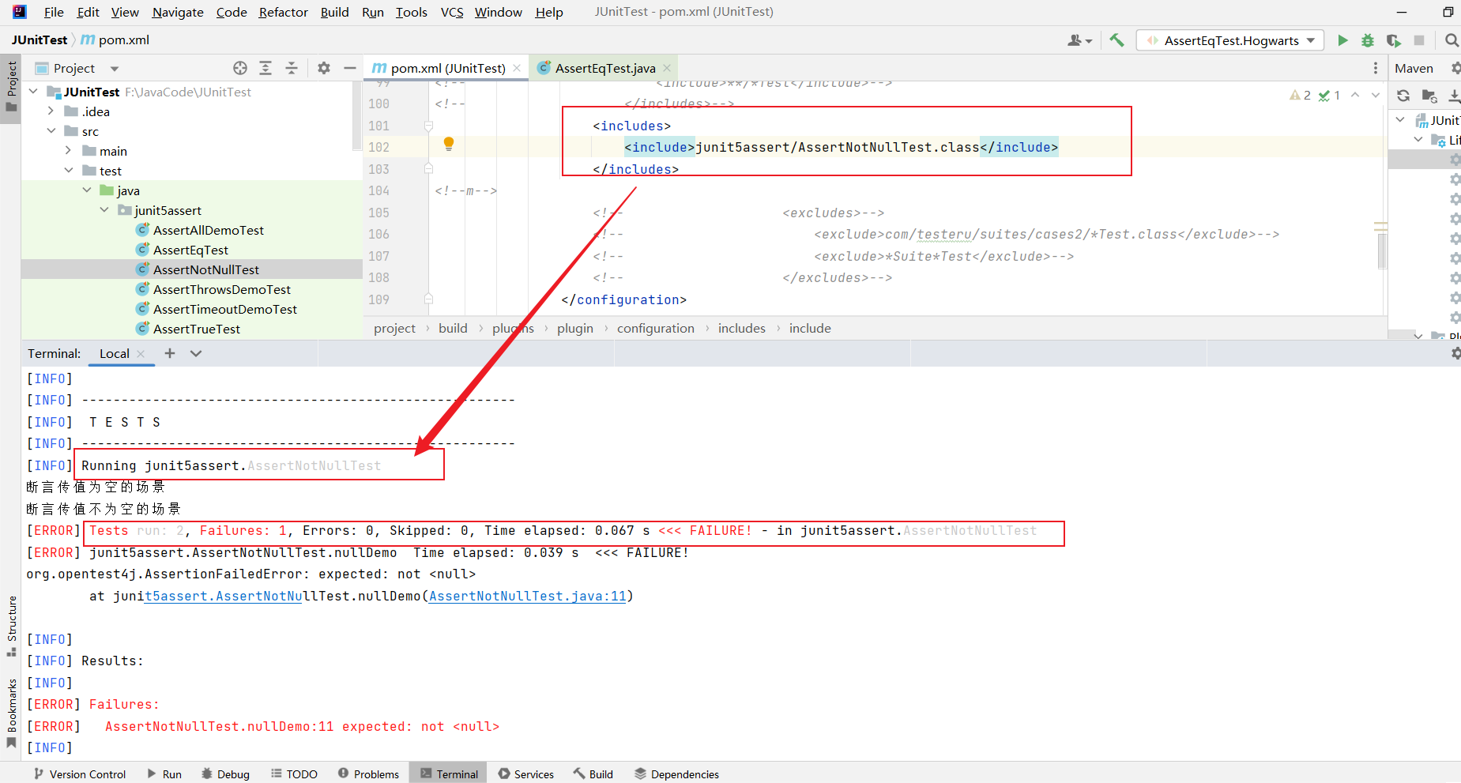Image resolution: width=1461 pixels, height=783 pixels.
Task: Toggle the Project side tool window
Action: 11,87
